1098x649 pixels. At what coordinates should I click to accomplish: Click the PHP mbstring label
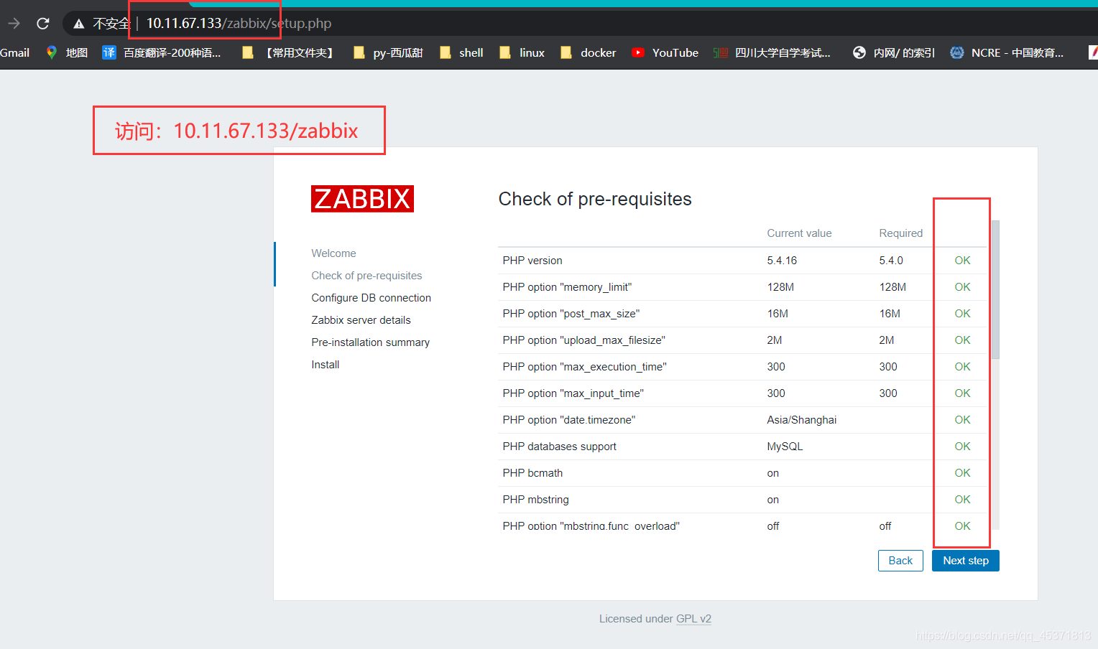535,500
